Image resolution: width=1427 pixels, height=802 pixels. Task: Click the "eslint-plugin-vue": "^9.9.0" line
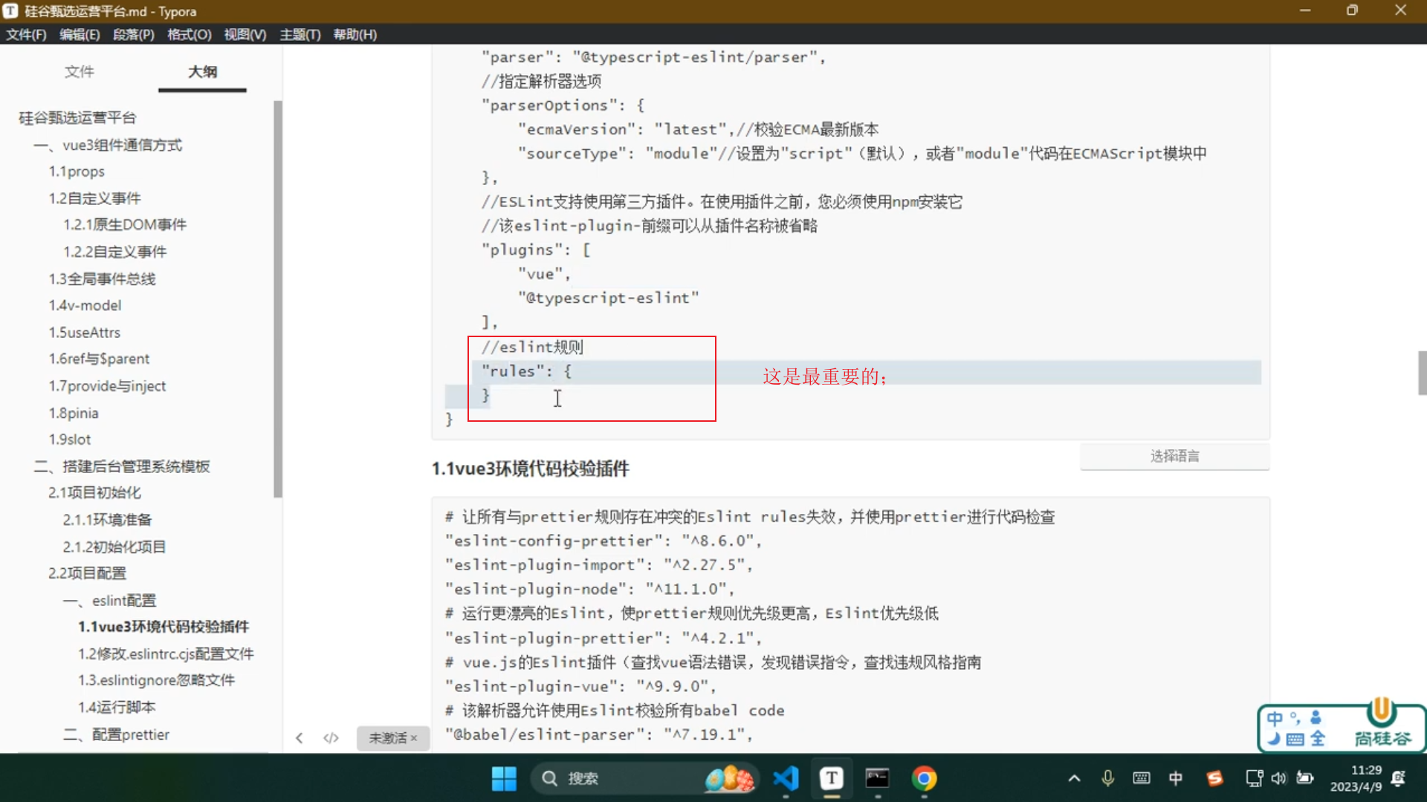[x=580, y=687]
